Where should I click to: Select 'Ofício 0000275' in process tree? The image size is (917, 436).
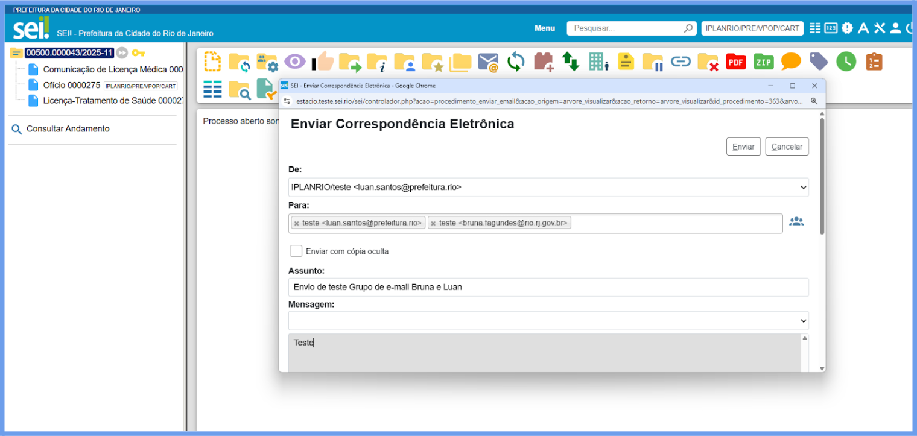coord(71,85)
